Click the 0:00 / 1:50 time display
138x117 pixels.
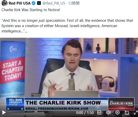85,113
